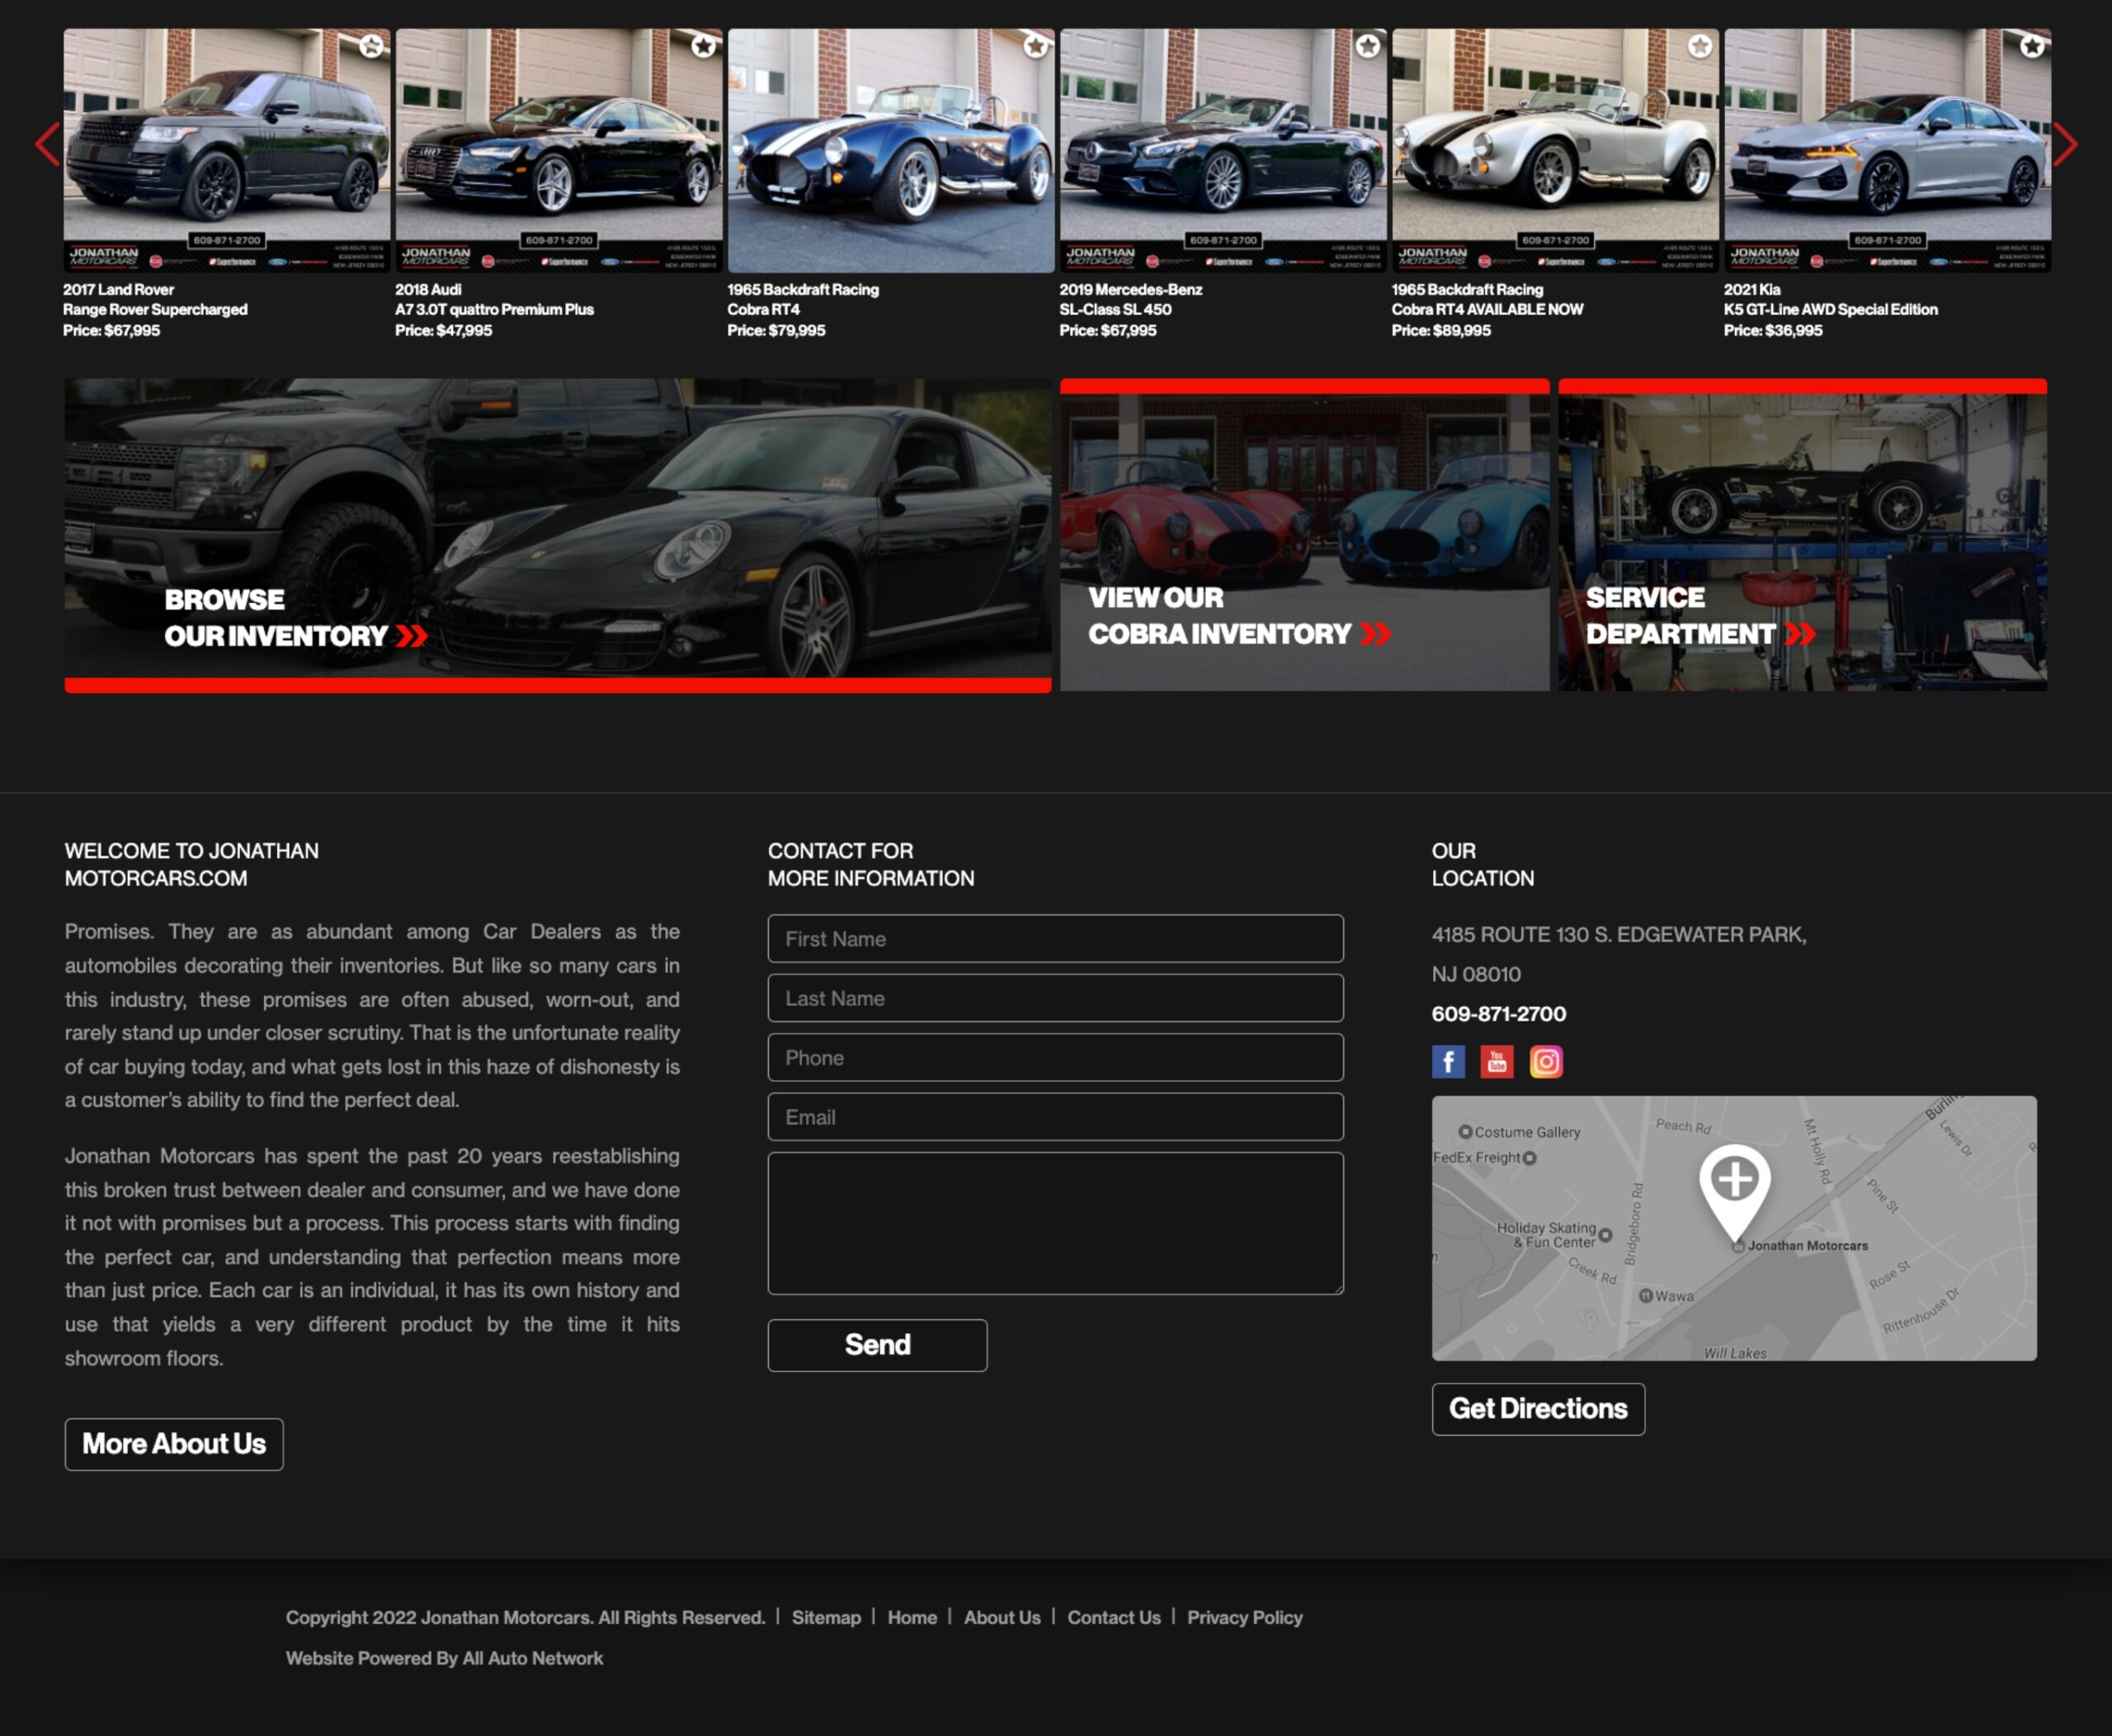The height and width of the screenshot is (1736, 2112).
Task: Open the Privacy Policy footer link
Action: (x=1245, y=1618)
